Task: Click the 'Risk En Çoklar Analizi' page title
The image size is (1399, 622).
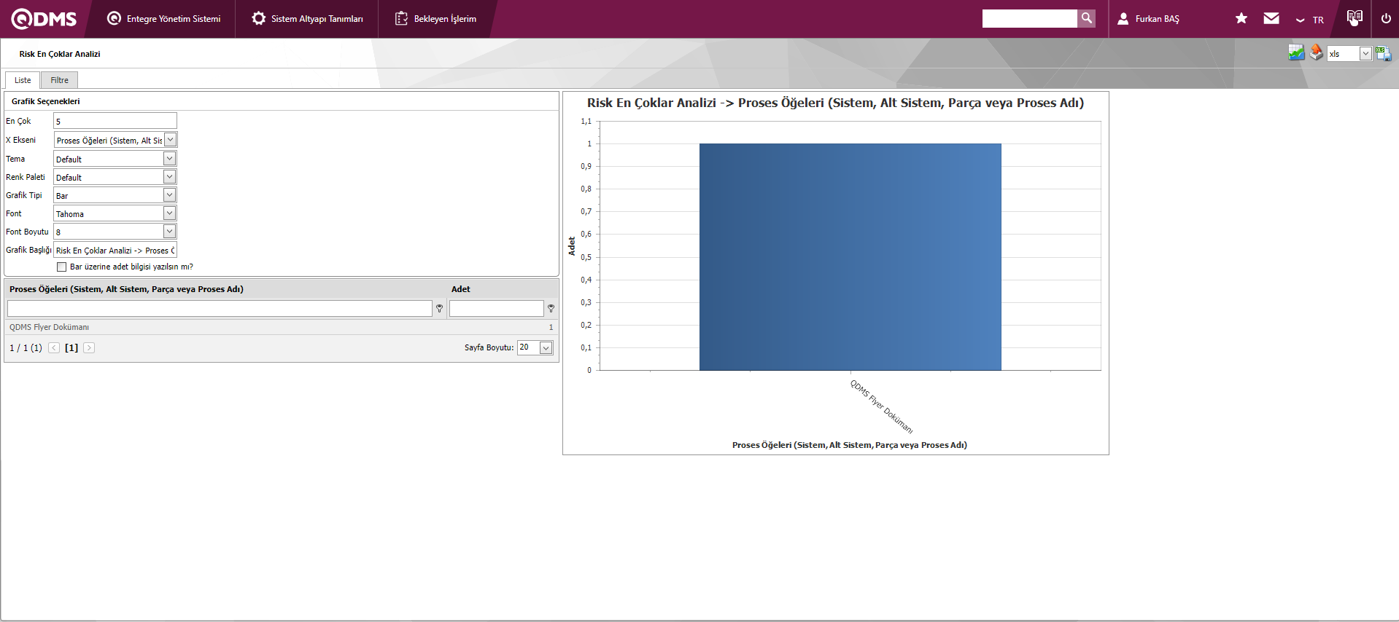Action: (x=60, y=54)
